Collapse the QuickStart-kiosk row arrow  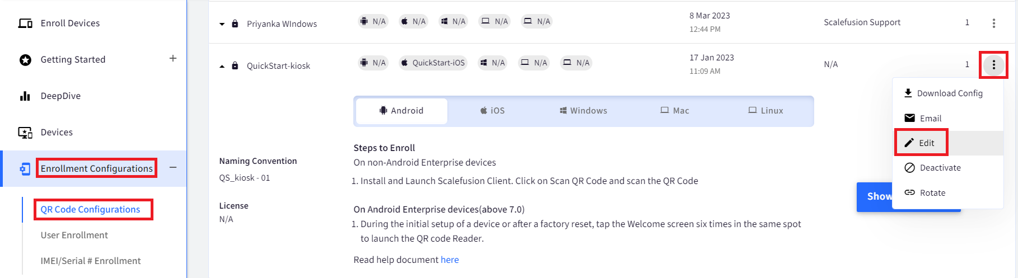point(222,66)
